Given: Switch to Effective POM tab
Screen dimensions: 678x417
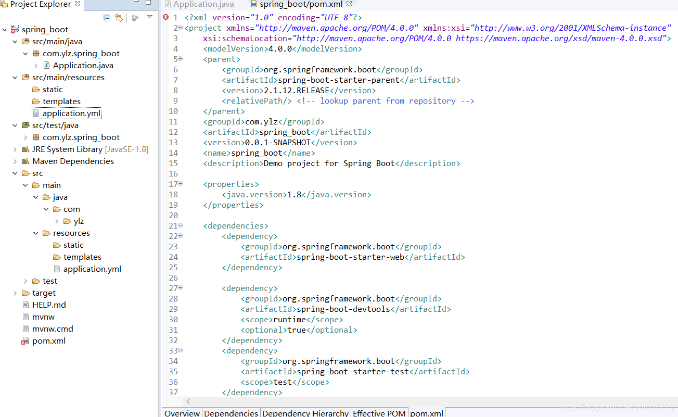Looking at the screenshot, I should click(x=379, y=413).
